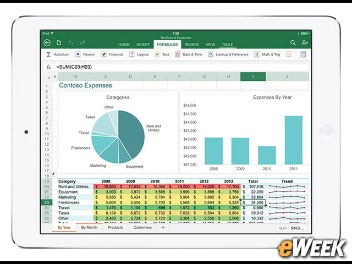Viewport: 352px width, 264px height.
Task: Switch to the REVIEW tab
Action: 191,45
